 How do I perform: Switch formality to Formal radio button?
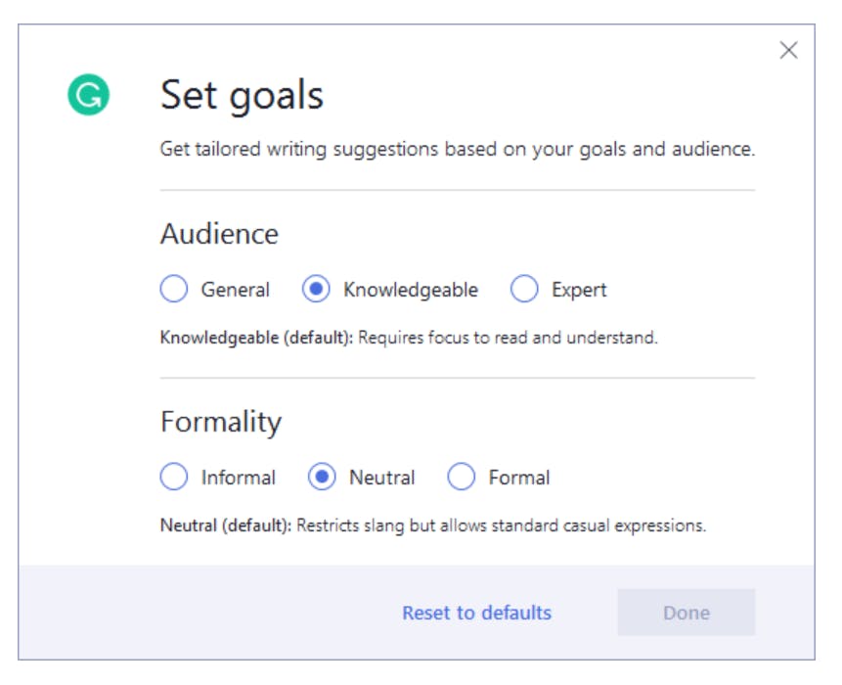[461, 478]
